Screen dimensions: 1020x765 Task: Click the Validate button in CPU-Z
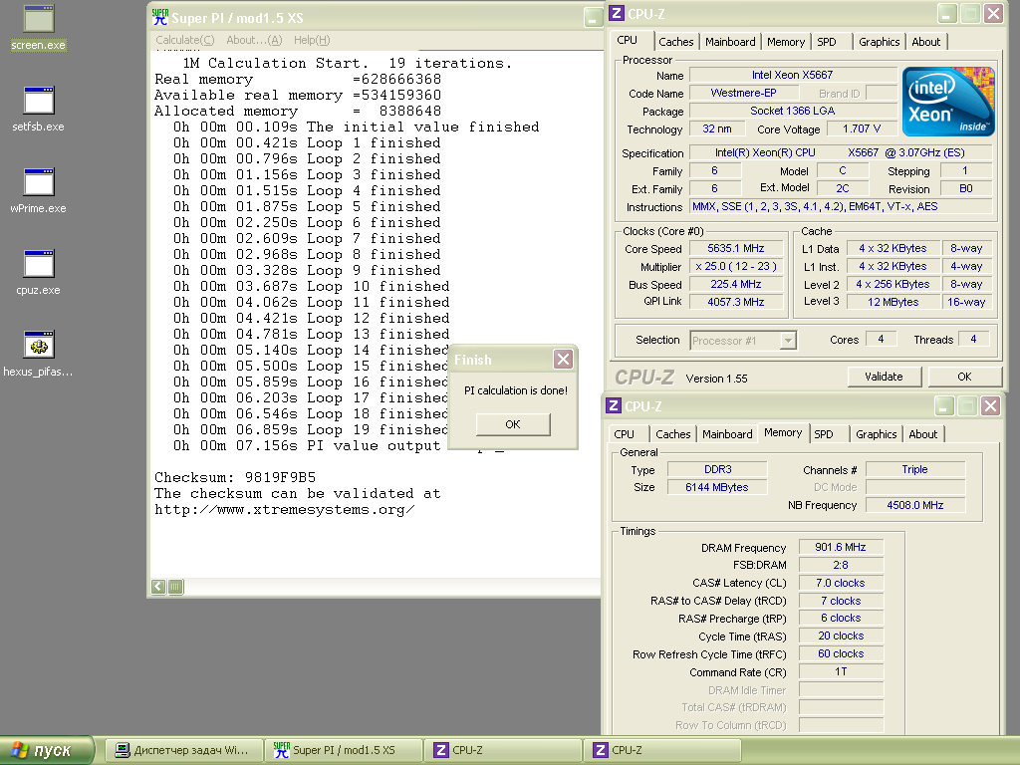click(x=885, y=377)
